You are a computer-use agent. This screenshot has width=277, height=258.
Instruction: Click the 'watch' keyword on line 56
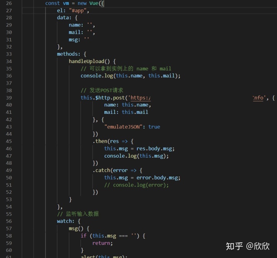coord(64,221)
